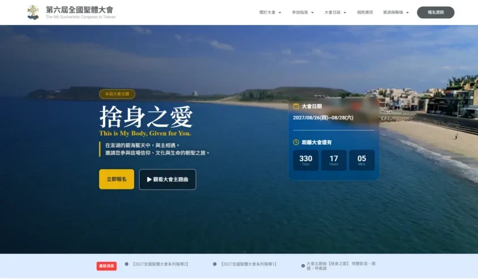
Task: Open the 捐款資訊 menu item
Action: [x=365, y=12]
